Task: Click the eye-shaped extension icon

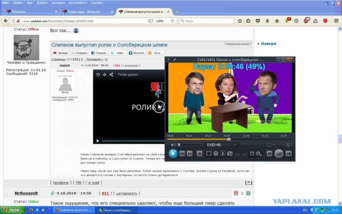Action: (x=296, y=21)
